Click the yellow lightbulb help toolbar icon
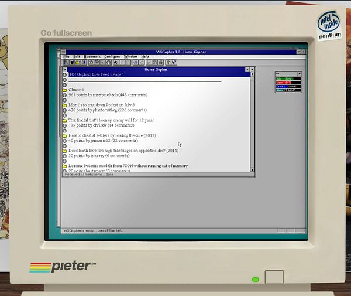The width and height of the screenshot is (351, 296). [x=168, y=63]
